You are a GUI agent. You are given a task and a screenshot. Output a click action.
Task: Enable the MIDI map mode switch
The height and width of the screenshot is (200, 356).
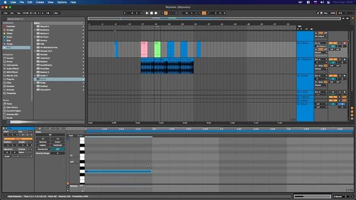tap(333, 13)
